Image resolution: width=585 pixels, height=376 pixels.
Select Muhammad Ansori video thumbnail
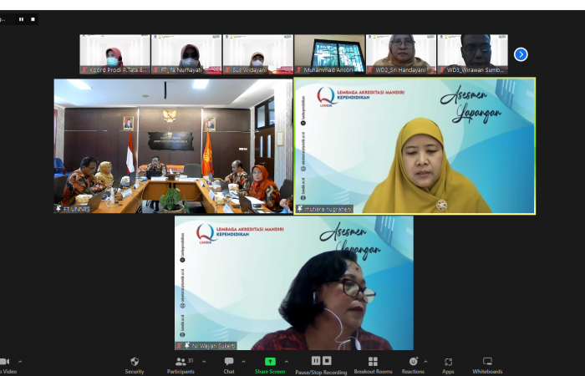pyautogui.click(x=329, y=54)
